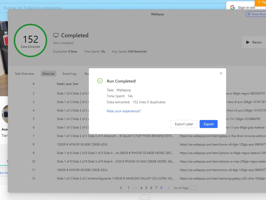Select row 8 HONOR X8 139,00 € text
Image resolution: width=266 pixels, height=200 pixels.
(82, 144)
